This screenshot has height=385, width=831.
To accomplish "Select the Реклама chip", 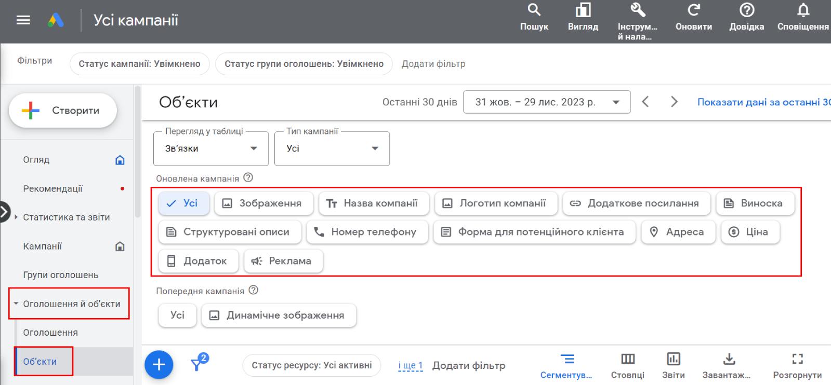I will coord(283,261).
